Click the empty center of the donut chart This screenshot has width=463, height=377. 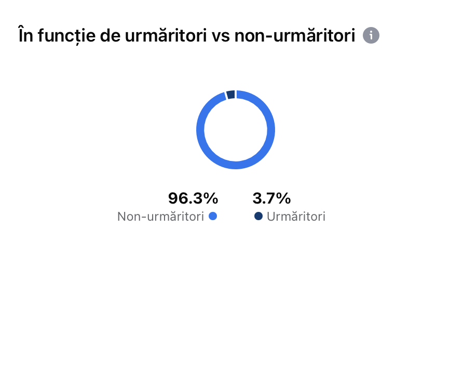coord(236,129)
